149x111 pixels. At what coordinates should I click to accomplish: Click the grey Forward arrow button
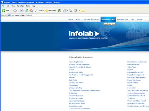15,10
